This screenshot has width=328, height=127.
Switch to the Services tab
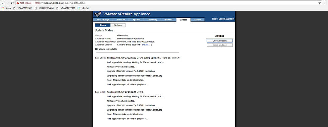click(x=121, y=20)
